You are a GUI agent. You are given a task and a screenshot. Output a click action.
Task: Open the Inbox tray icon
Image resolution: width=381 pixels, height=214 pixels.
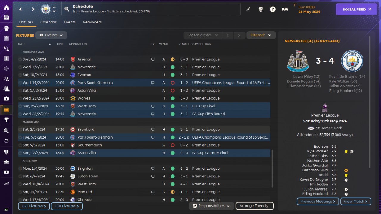(x=6, y=17)
